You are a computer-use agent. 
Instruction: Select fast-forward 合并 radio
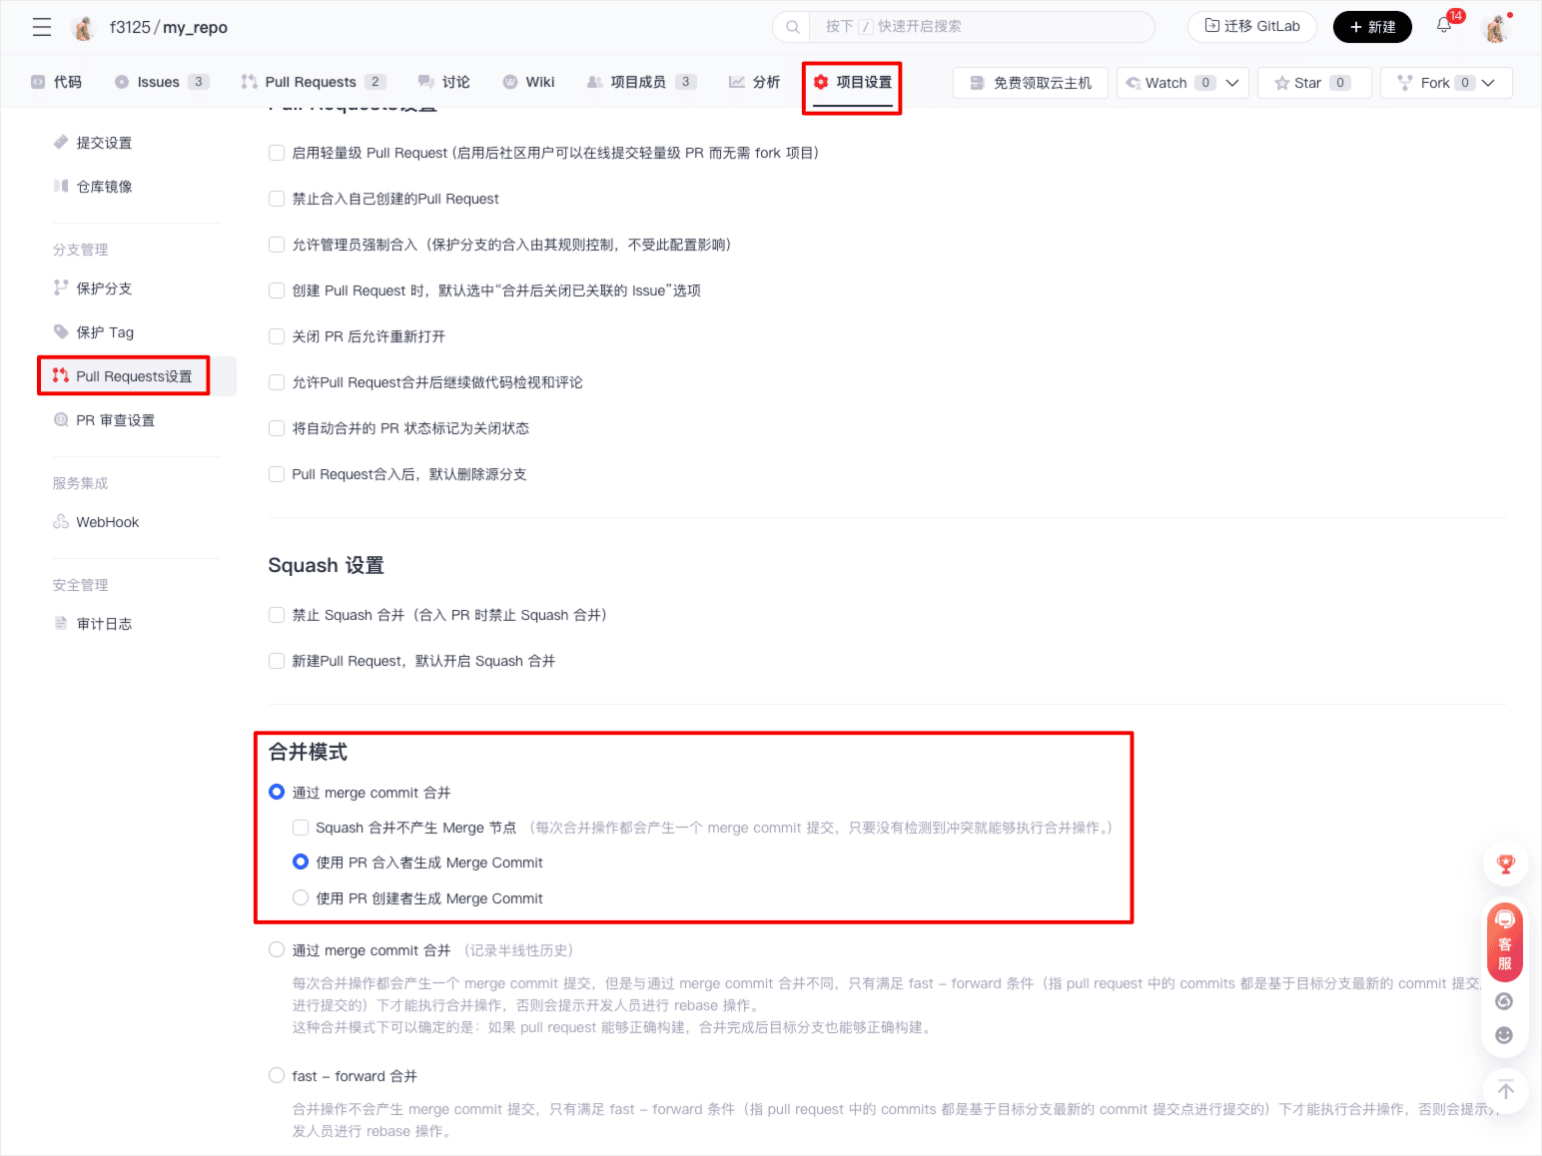click(277, 1075)
